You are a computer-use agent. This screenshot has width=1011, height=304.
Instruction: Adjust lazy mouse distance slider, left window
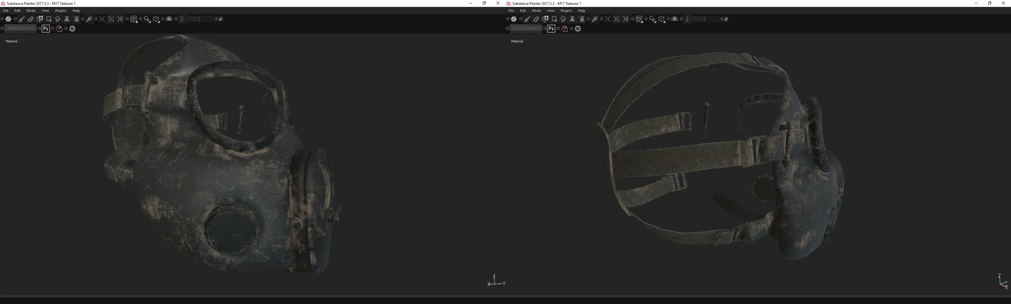click(203, 19)
